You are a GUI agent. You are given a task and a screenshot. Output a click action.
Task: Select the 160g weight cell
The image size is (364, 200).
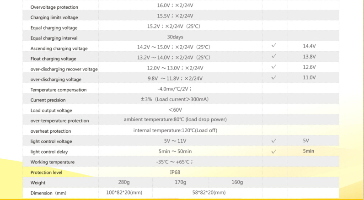coord(237,183)
